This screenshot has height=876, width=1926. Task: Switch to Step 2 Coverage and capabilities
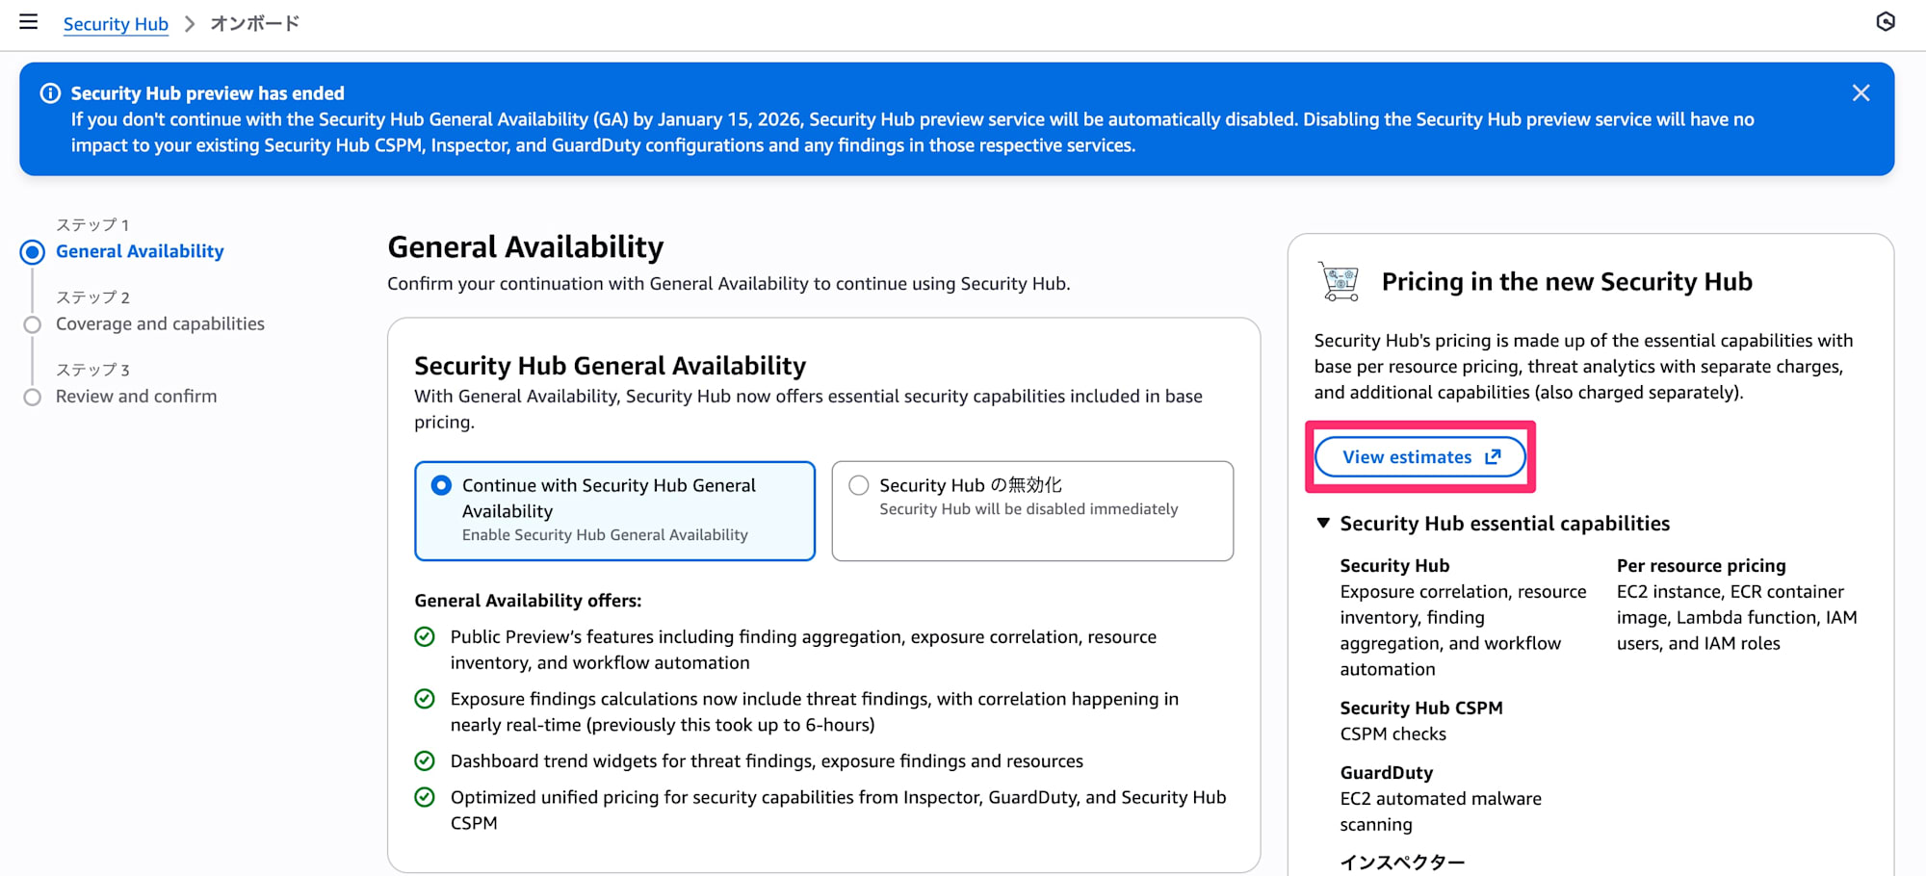pos(160,323)
